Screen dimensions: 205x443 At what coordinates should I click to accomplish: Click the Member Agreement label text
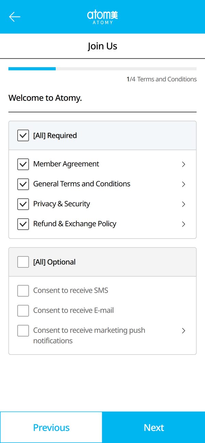coord(66,164)
